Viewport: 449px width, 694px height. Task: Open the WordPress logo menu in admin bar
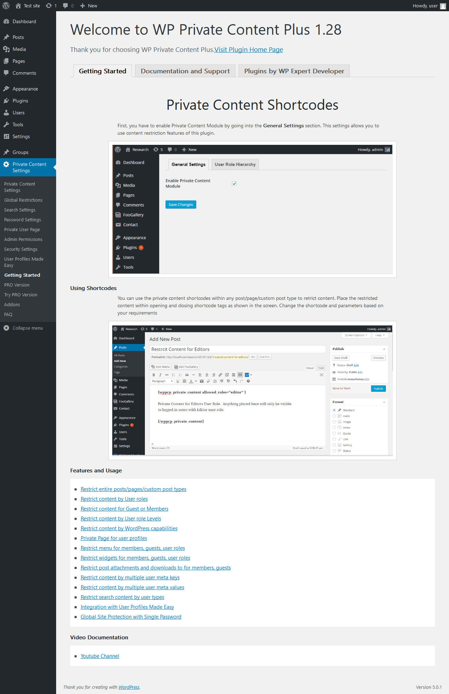point(6,6)
